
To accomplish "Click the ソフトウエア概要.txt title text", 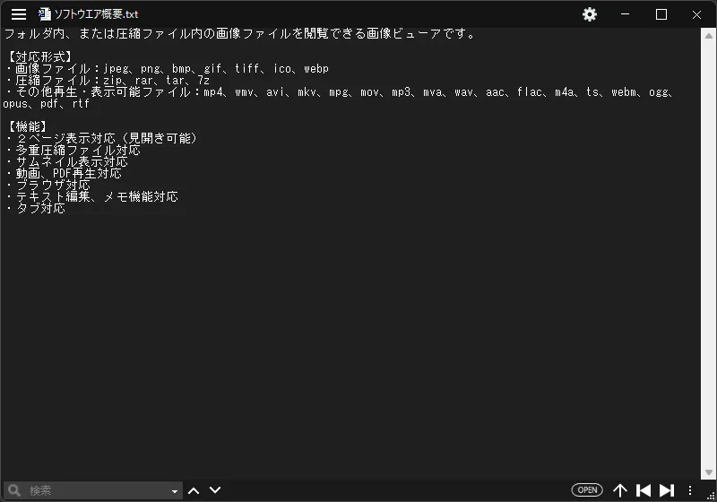I will (x=96, y=14).
